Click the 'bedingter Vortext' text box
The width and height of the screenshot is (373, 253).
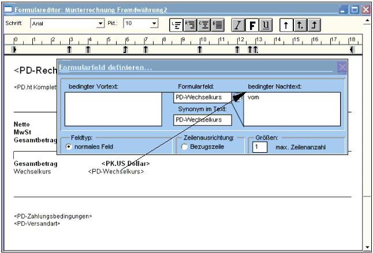point(113,108)
